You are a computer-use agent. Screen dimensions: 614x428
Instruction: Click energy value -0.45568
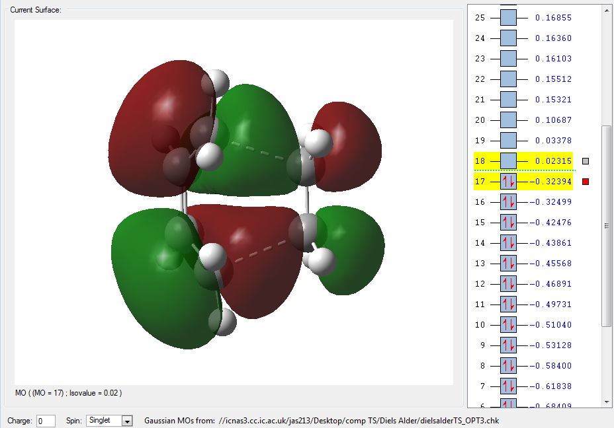coord(550,263)
